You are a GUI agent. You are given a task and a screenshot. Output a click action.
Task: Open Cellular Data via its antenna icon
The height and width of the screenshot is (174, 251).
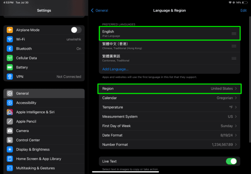tap(10, 58)
